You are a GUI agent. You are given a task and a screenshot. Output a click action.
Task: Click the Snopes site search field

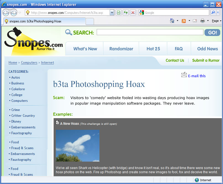click(150, 32)
